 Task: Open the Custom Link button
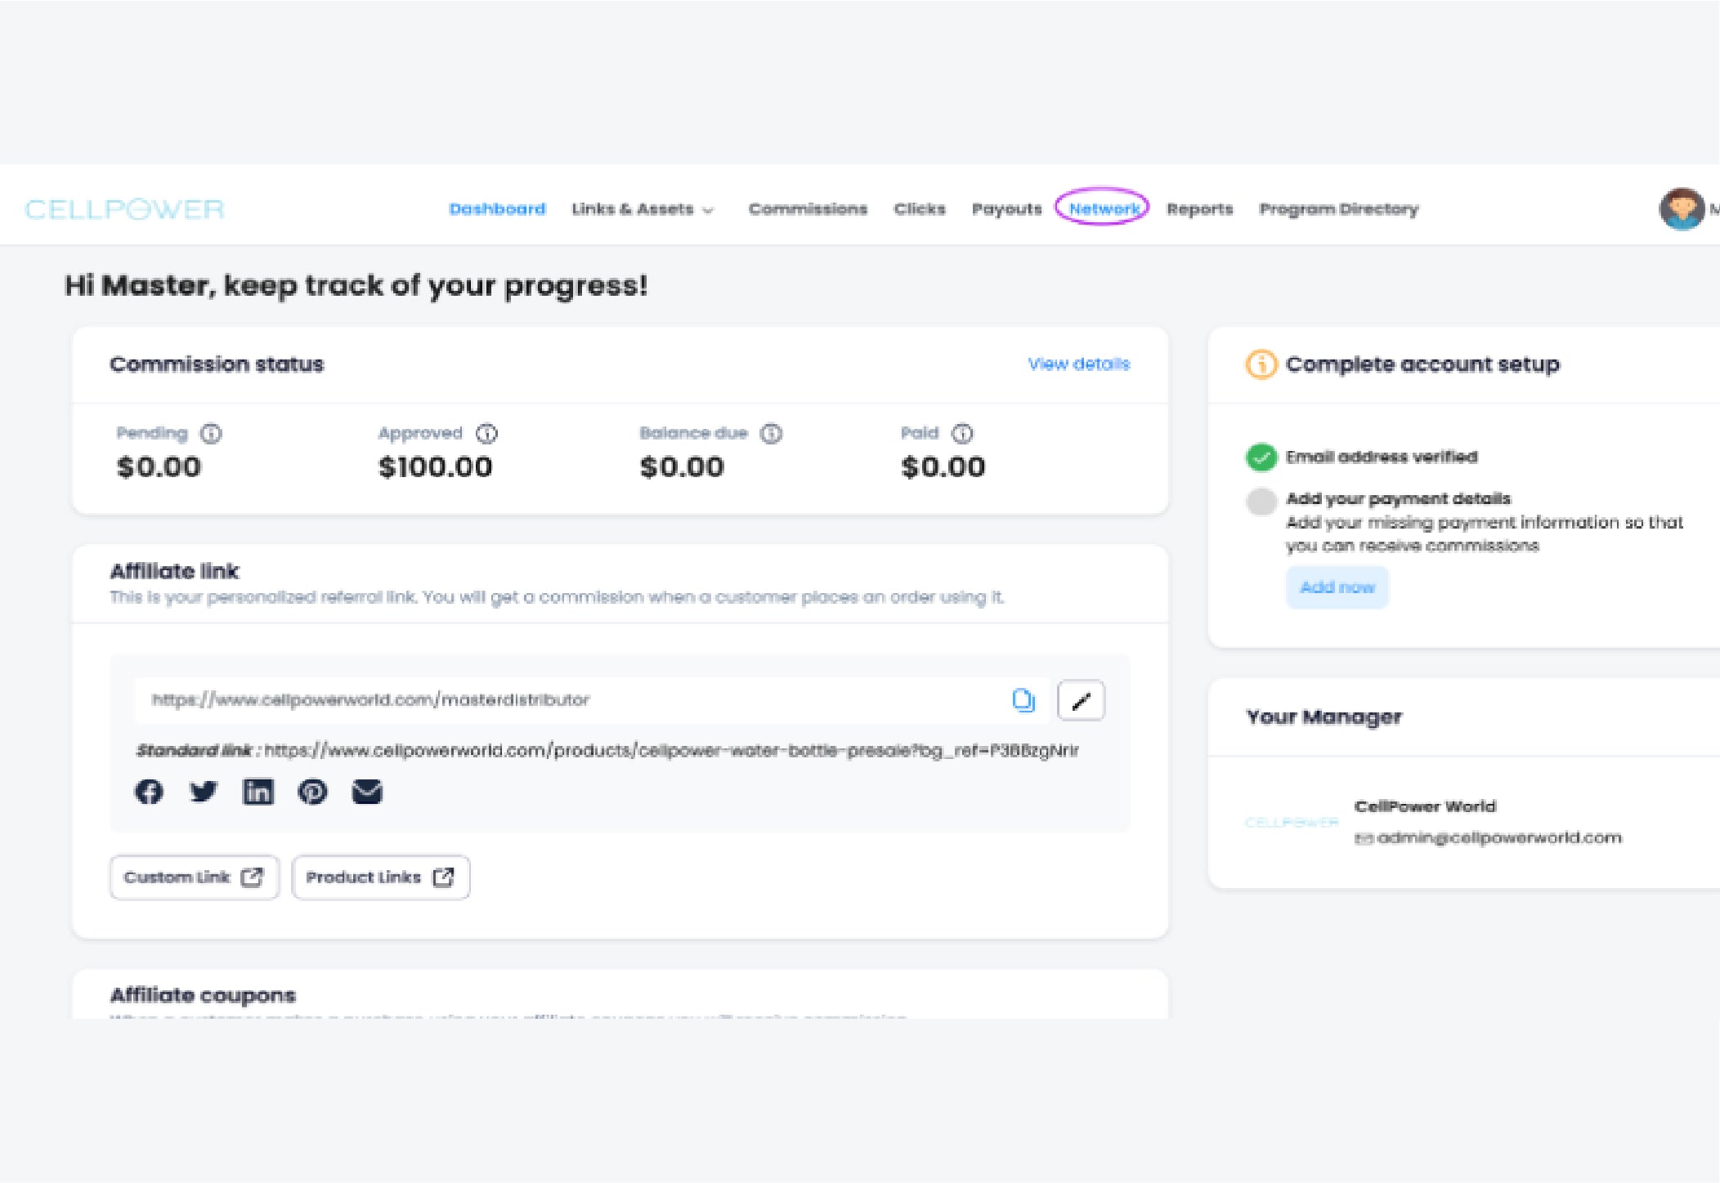click(x=194, y=877)
